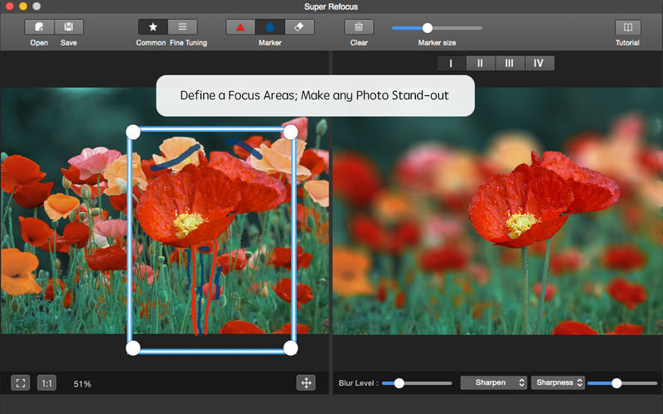Click the fit-to-screen zoom icon
The height and width of the screenshot is (414, 663).
point(21,383)
